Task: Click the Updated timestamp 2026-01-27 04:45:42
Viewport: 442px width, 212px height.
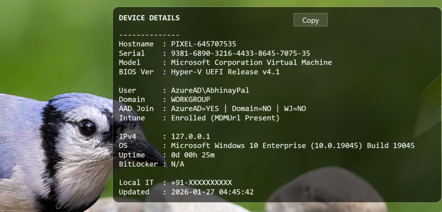Action: (x=212, y=192)
